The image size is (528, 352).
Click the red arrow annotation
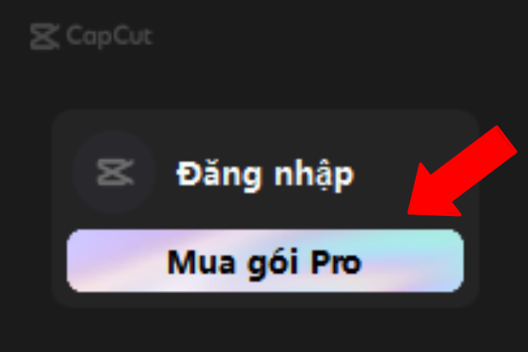(462, 171)
